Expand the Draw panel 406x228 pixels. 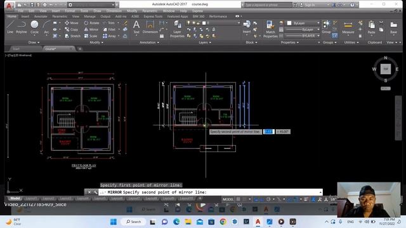34,42
